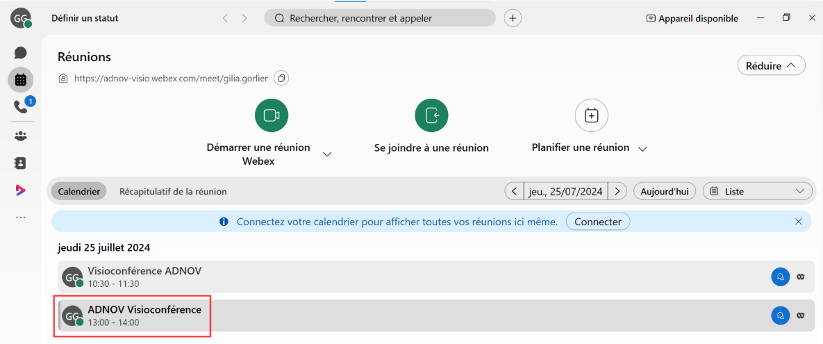This screenshot has width=823, height=344.
Task: Click the search bar Rechercher, rencontrer et appeler
Action: (x=379, y=18)
